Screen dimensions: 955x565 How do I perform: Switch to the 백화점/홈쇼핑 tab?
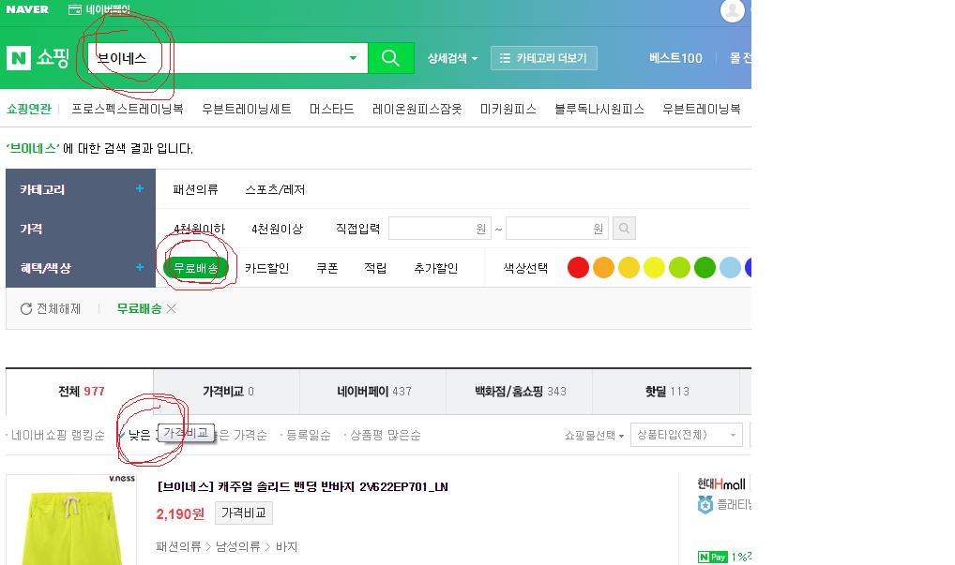[x=520, y=392]
